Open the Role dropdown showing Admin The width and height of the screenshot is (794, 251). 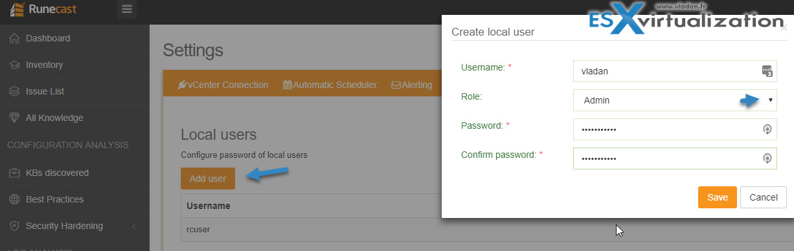pyautogui.click(x=675, y=100)
